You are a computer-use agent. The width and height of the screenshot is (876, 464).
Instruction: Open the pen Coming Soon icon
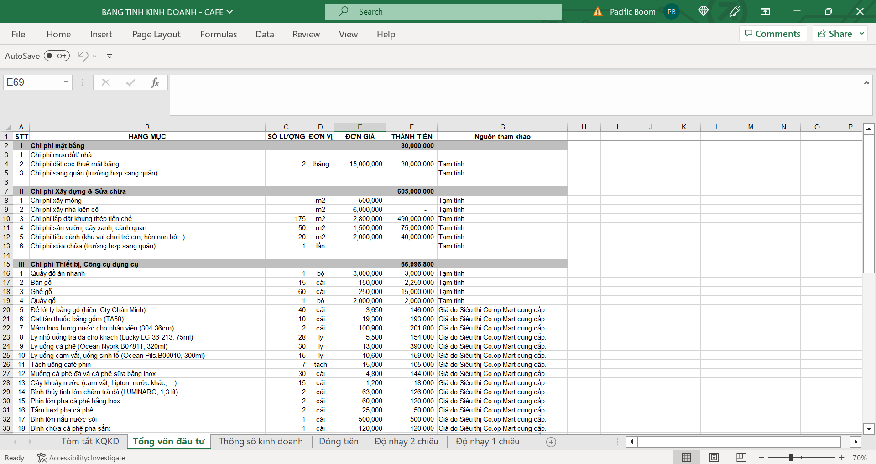click(735, 11)
